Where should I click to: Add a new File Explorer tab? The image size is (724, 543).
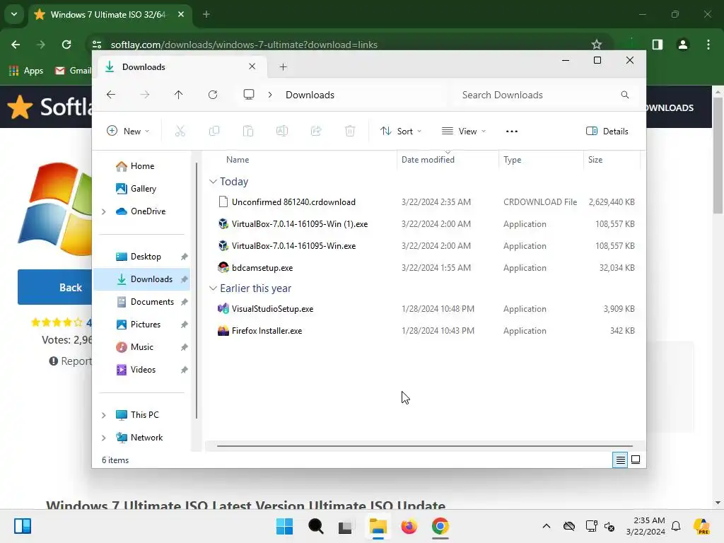(x=283, y=67)
